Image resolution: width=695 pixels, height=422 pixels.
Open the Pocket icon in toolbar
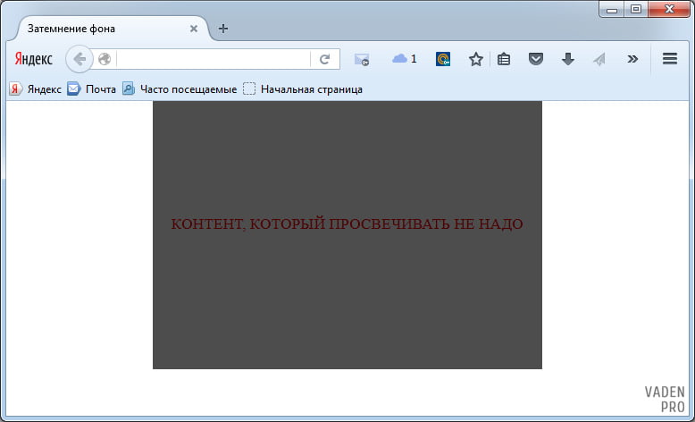(x=535, y=59)
